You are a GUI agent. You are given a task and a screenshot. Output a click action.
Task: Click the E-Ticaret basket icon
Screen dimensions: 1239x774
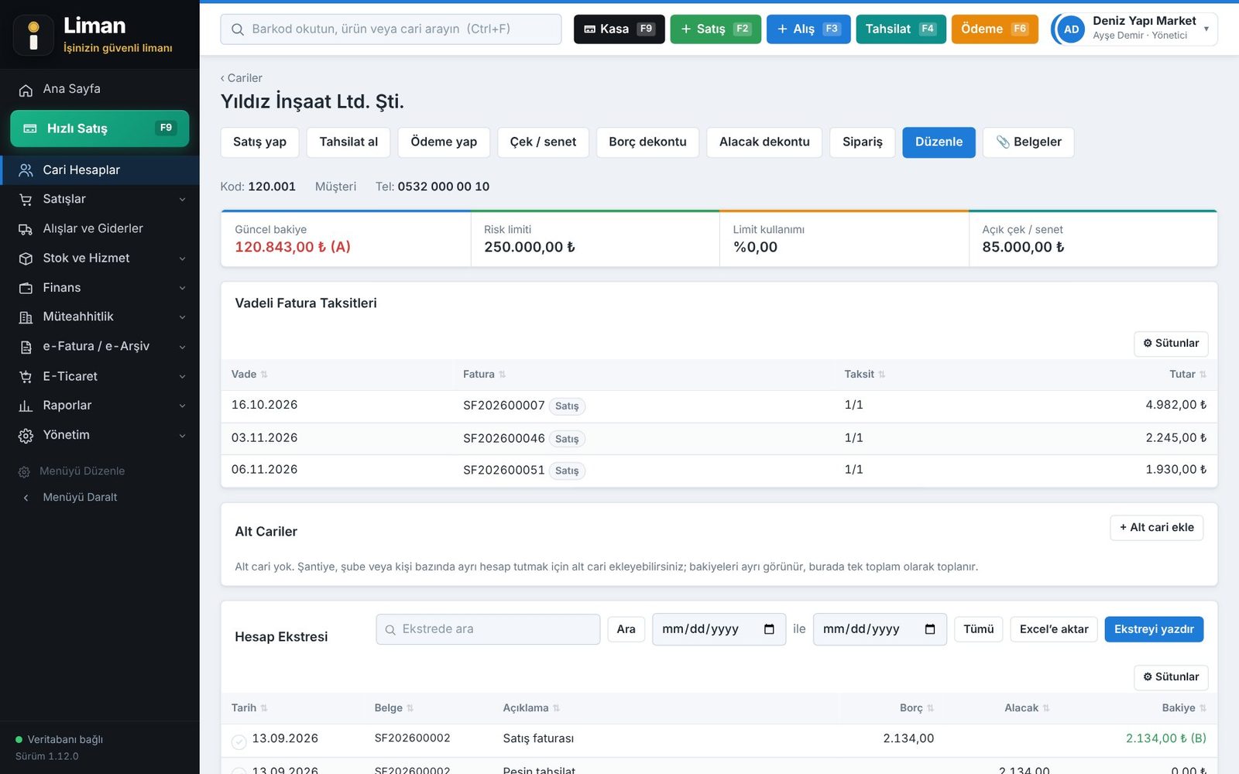(x=26, y=377)
